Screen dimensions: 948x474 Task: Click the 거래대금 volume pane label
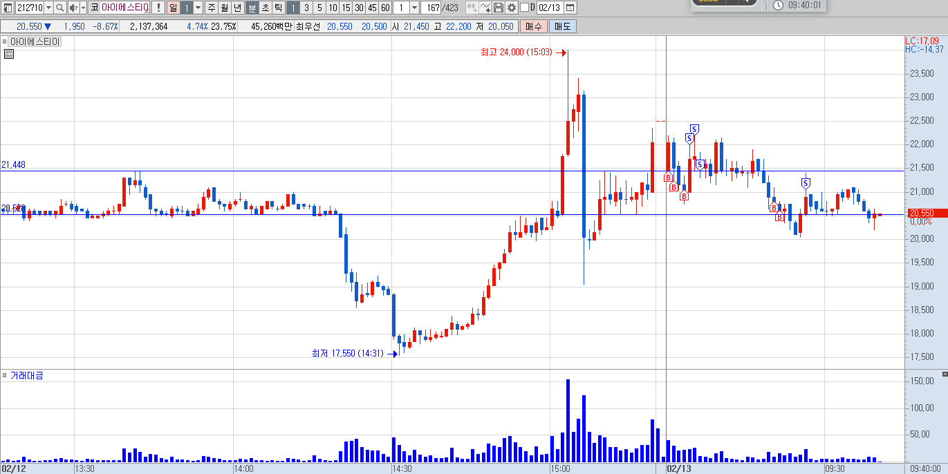(x=26, y=375)
